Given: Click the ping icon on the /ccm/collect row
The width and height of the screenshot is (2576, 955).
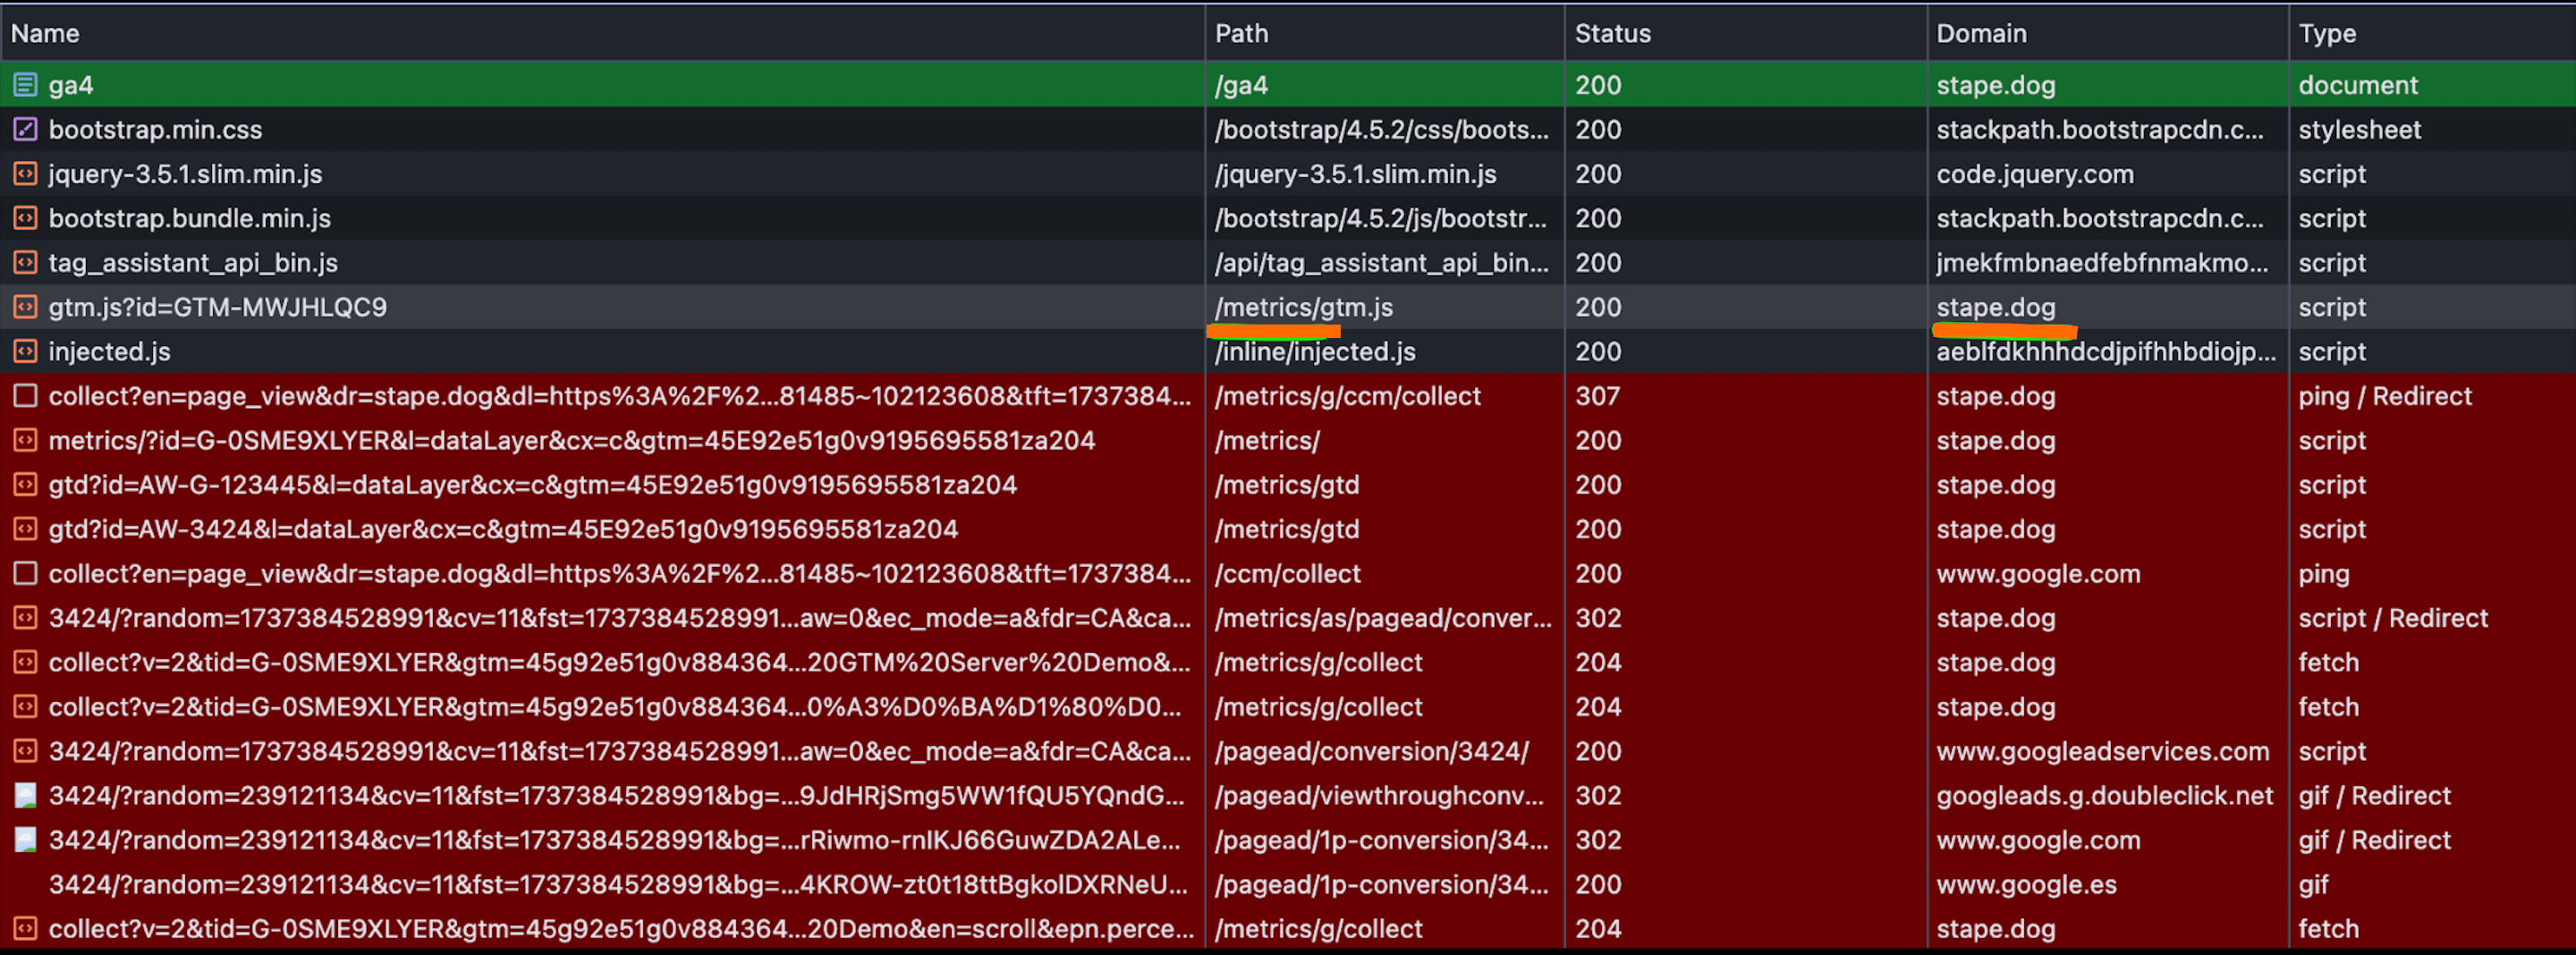Looking at the screenshot, I should tap(25, 573).
